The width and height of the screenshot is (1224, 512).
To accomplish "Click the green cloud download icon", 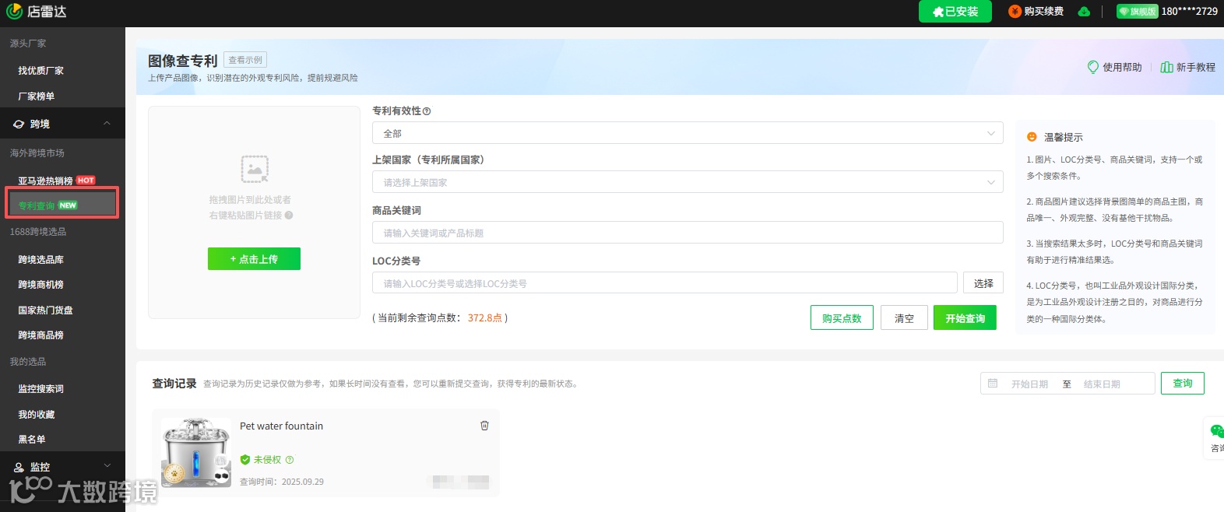I will point(1083,12).
